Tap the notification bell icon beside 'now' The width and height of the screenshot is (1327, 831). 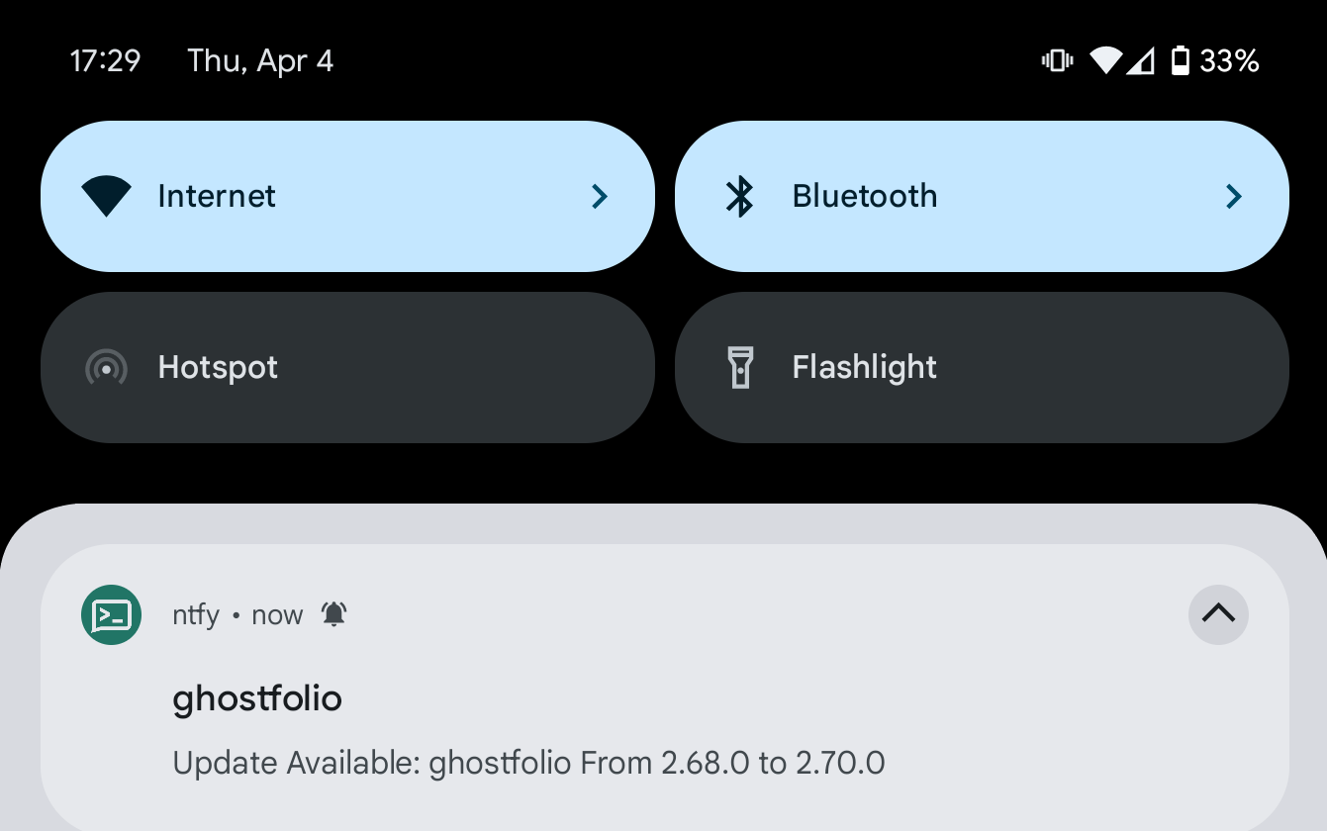tap(334, 614)
